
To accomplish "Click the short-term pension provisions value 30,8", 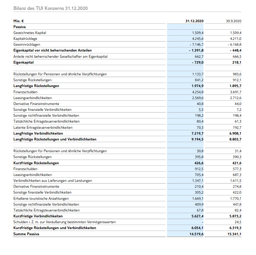I will [x=200, y=151].
